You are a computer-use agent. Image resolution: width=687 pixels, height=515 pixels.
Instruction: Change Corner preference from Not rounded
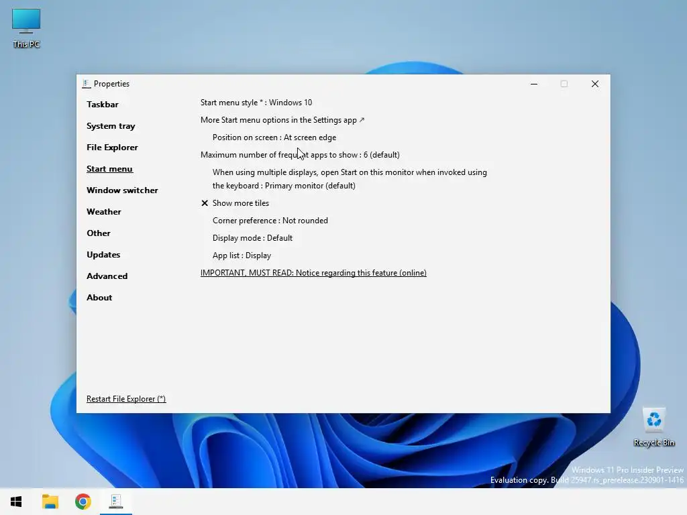(x=270, y=221)
